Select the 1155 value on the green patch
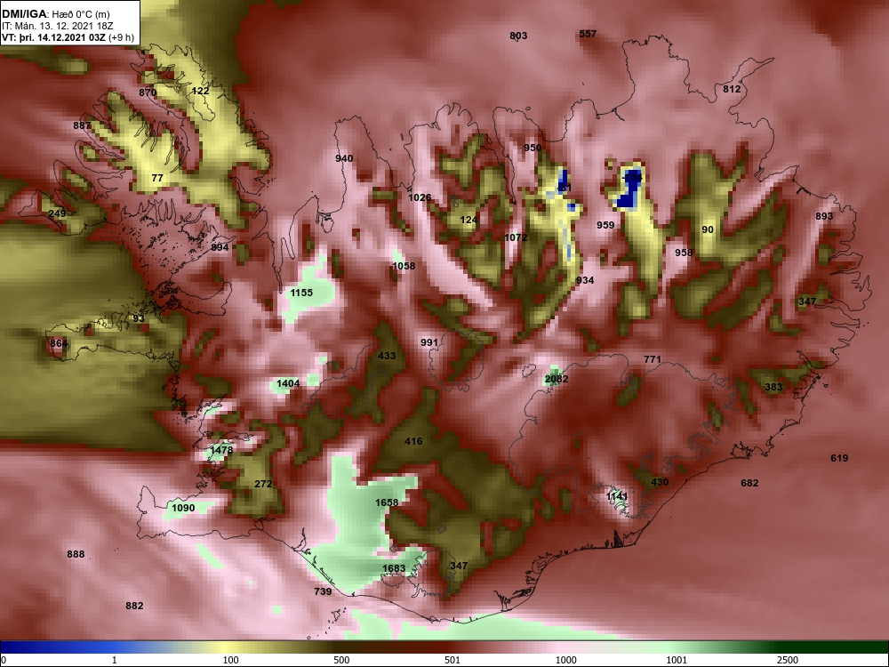This screenshot has width=889, height=667. point(301,293)
